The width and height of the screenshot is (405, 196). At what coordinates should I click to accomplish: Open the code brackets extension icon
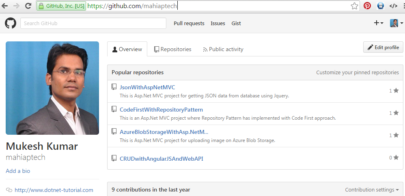pyautogui.click(x=393, y=6)
